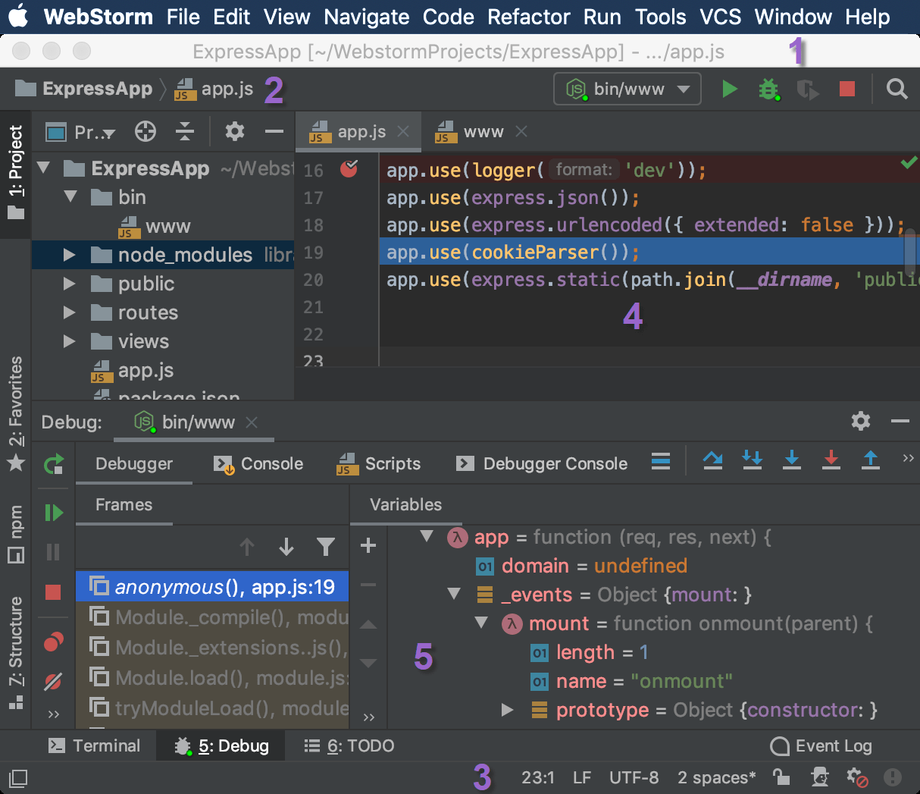This screenshot has width=920, height=794.
Task: Open Project panel settings gear
Action: (235, 132)
